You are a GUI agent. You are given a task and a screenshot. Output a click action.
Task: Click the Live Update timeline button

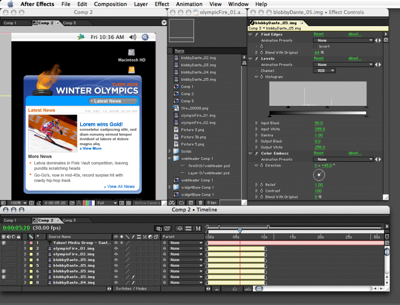159,229
